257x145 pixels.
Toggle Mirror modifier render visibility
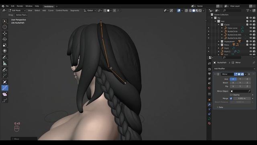point(242,74)
